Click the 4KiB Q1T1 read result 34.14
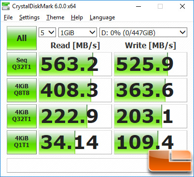Screen dimensions: 194x177 point(75,142)
